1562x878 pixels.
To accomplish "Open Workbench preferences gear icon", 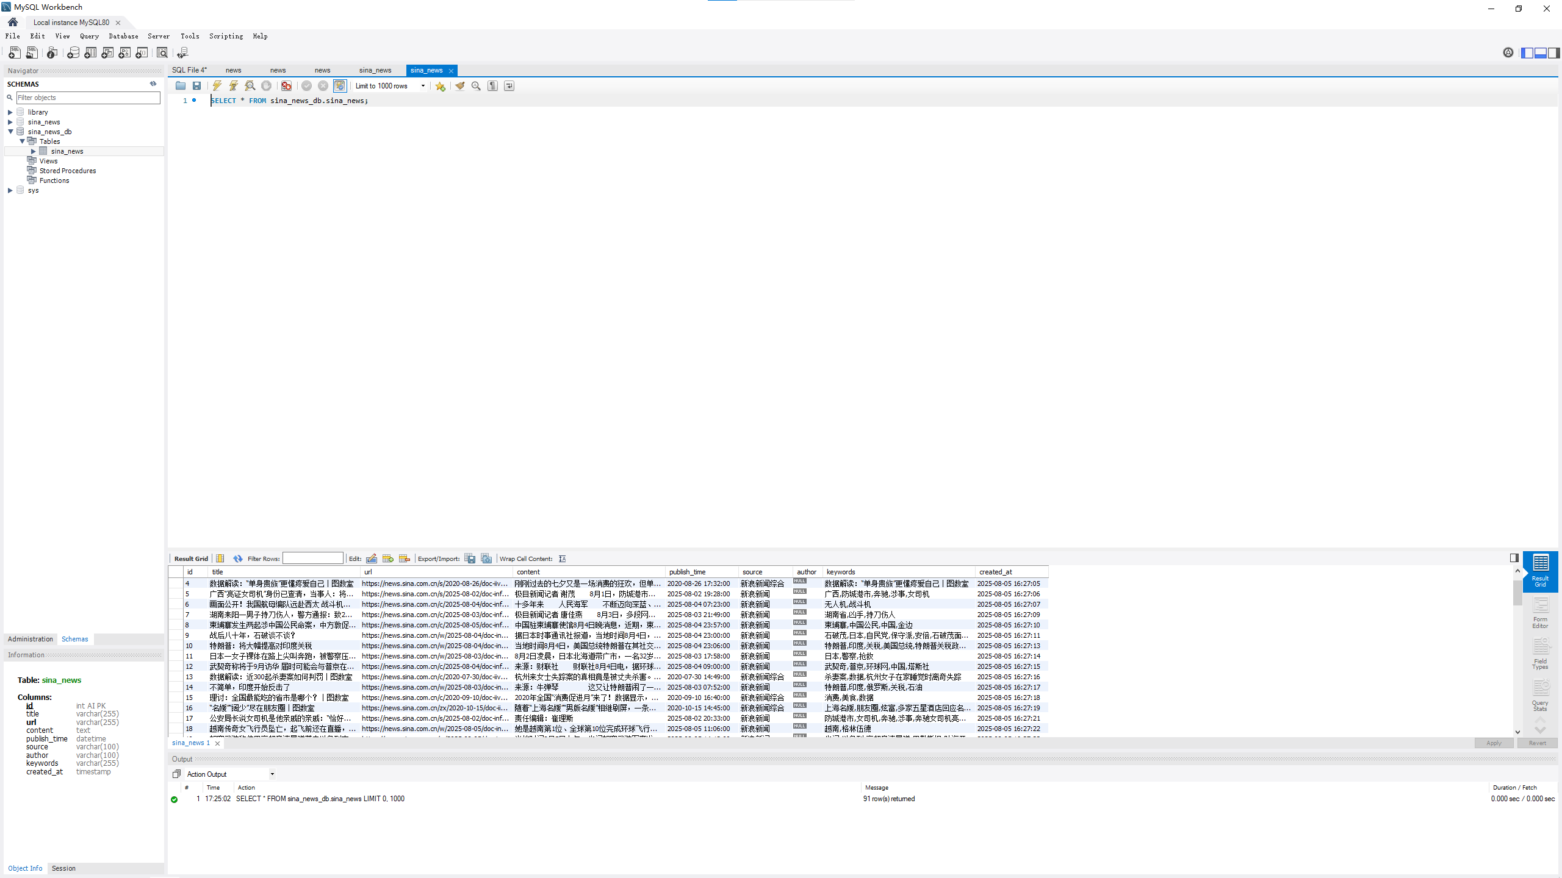I will [1508, 53].
